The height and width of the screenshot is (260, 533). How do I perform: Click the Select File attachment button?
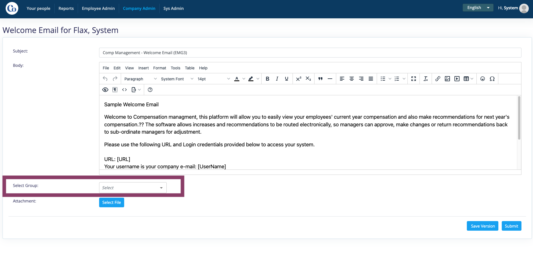[x=111, y=202]
